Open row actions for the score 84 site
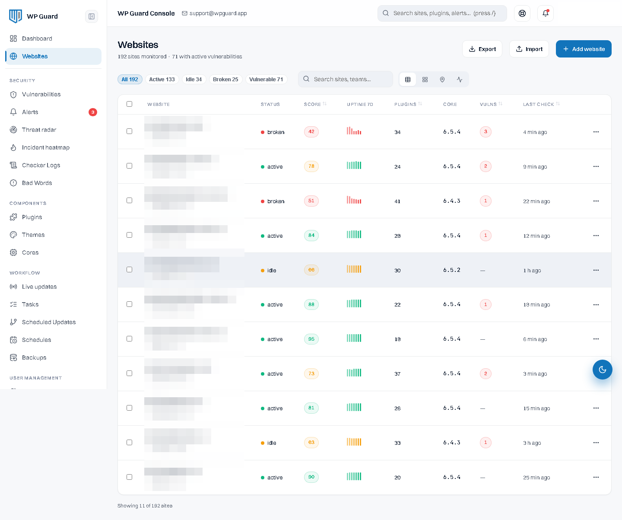The width and height of the screenshot is (622, 520). click(596, 236)
